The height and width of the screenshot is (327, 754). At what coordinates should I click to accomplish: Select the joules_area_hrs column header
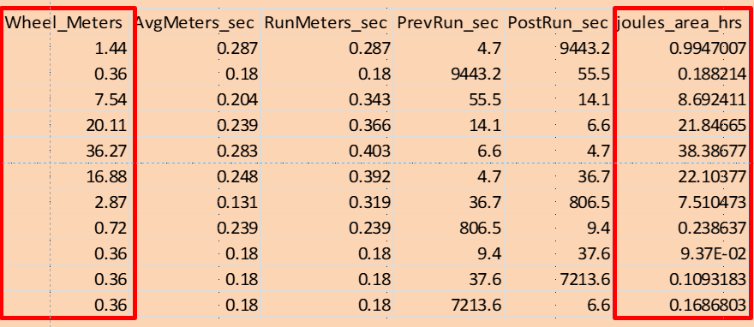point(681,22)
